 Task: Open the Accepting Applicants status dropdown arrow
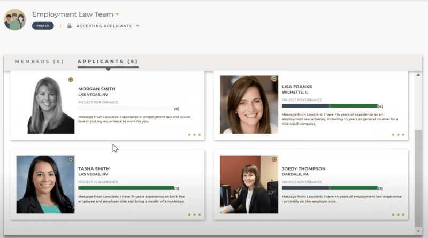[x=137, y=26]
